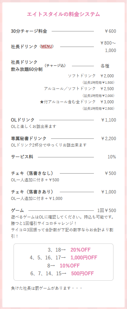
Task: Click the ソフトドリンク ￥2,000 plan line
Action: 91,76
